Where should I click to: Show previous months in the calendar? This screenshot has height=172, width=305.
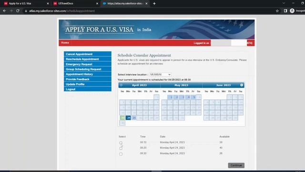coord(121,85)
